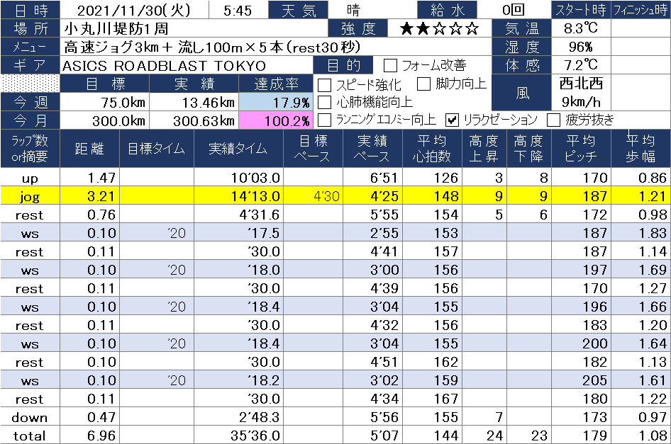
Task: Click the blue 17.9% weekly achievement cell
Action: pyautogui.click(x=284, y=102)
